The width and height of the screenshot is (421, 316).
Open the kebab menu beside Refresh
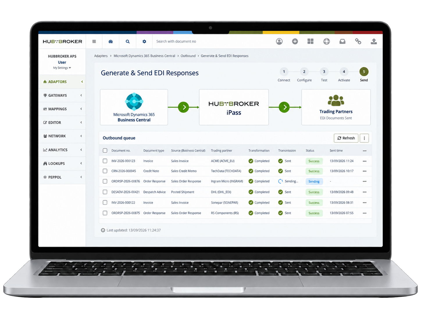(364, 138)
